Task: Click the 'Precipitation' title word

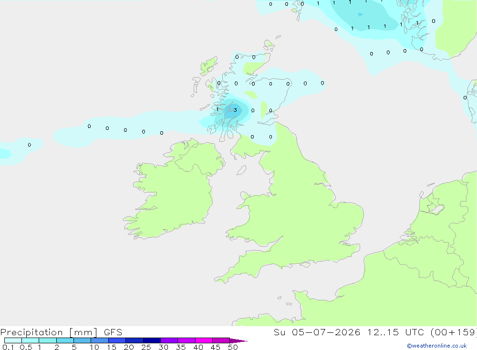Action: [31, 332]
